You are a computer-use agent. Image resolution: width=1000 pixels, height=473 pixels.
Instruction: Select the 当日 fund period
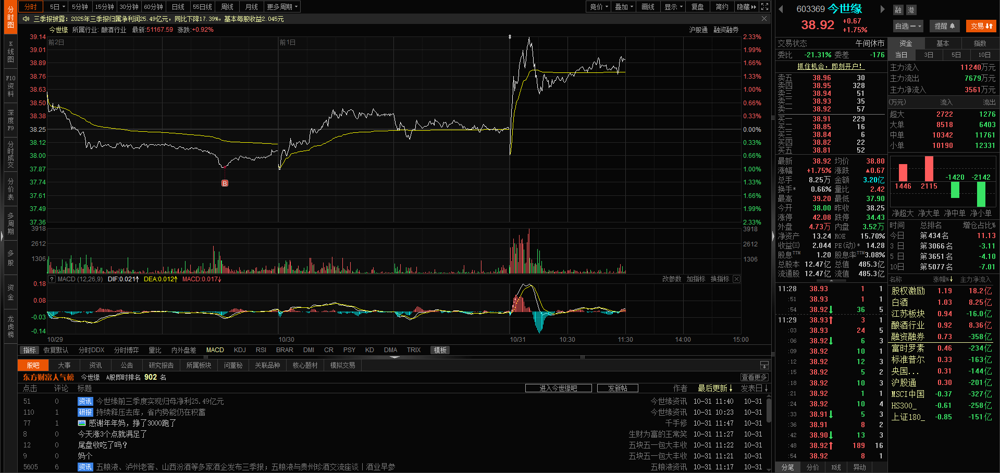(901, 55)
